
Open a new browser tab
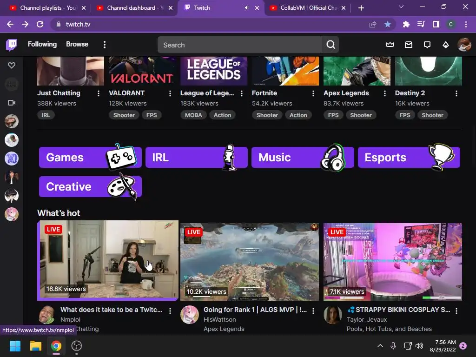361,8
